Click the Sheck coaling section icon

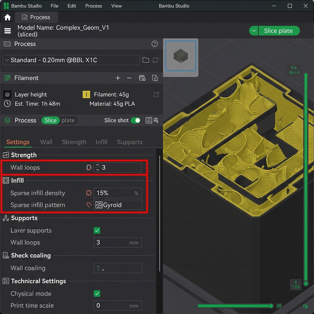point(6,255)
